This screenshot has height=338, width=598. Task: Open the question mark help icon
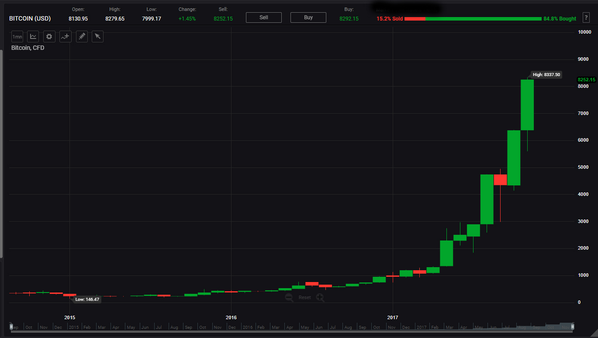tap(586, 18)
